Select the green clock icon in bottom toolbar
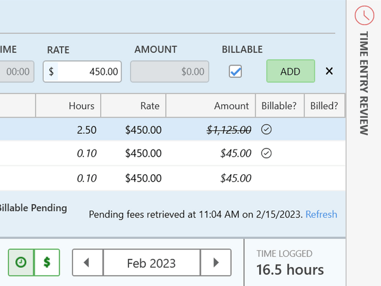This screenshot has height=286, width=381. (20, 262)
